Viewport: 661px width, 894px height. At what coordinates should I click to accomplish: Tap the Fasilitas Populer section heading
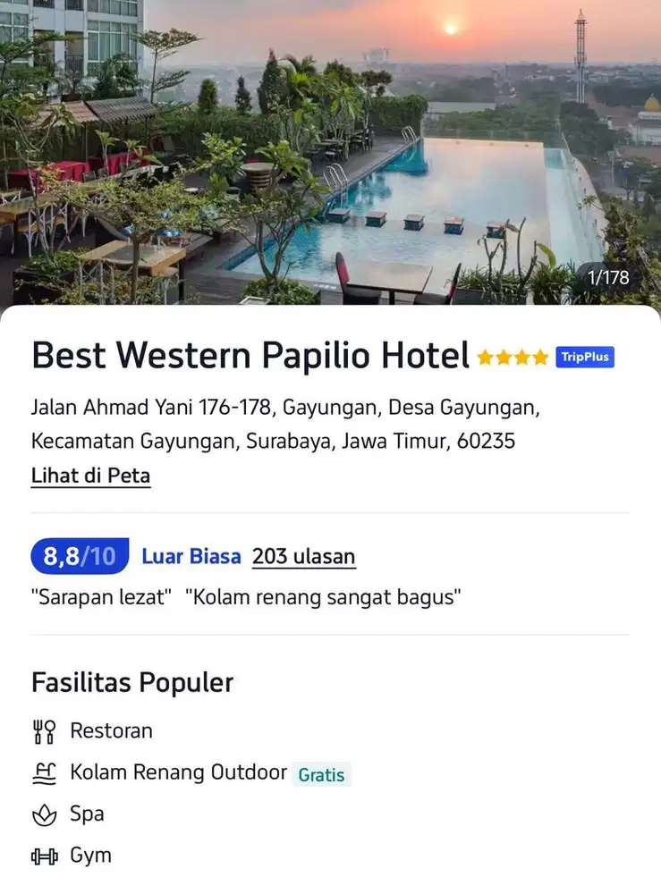pos(132,682)
